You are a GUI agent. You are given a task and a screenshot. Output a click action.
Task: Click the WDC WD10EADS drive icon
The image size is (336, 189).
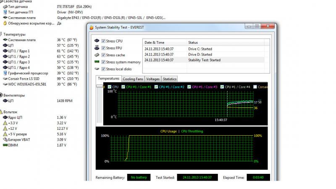[x=5, y=84]
